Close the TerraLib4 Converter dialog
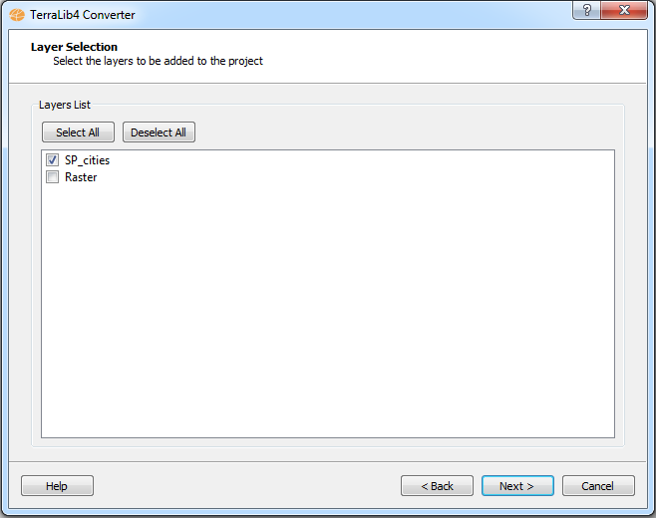The height and width of the screenshot is (518, 656). coord(624,10)
